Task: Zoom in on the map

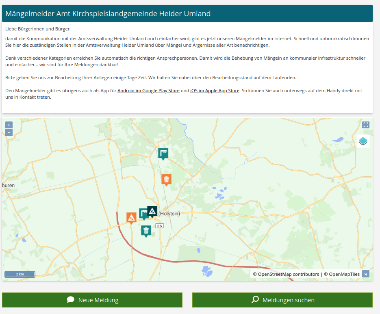Action: (x=9, y=125)
